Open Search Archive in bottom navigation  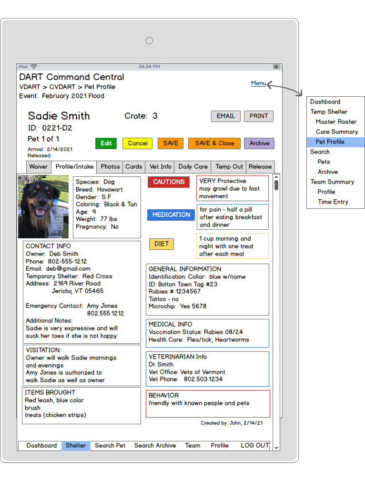[155, 446]
